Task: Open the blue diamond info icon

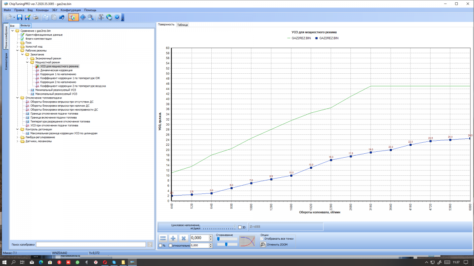Action: [83, 17]
